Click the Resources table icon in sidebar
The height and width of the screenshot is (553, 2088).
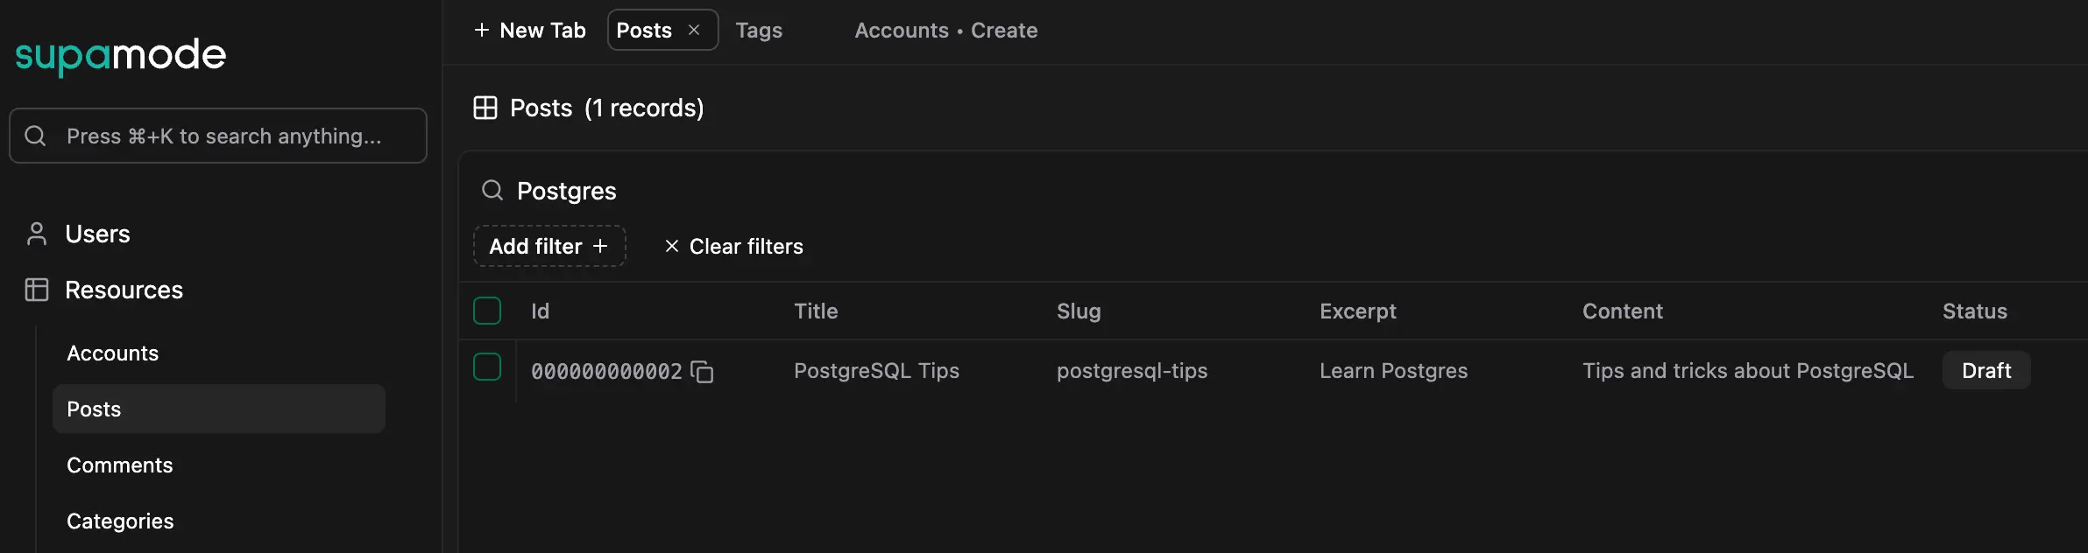click(37, 290)
